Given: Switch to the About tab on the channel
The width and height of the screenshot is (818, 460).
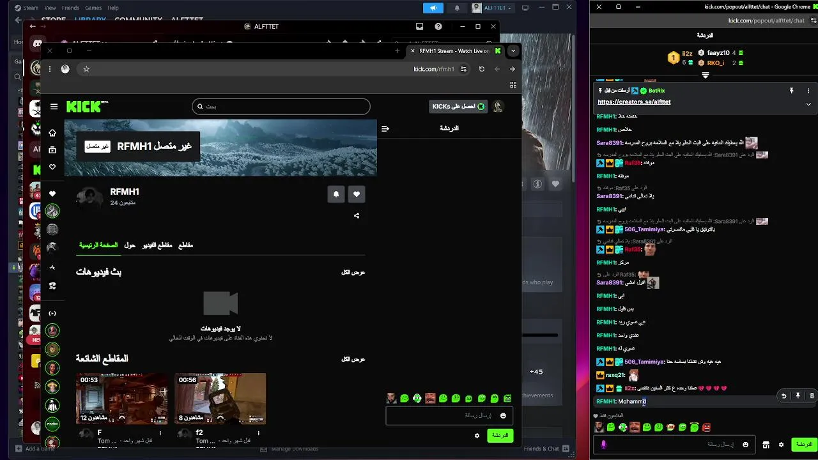Looking at the screenshot, I should tap(130, 245).
